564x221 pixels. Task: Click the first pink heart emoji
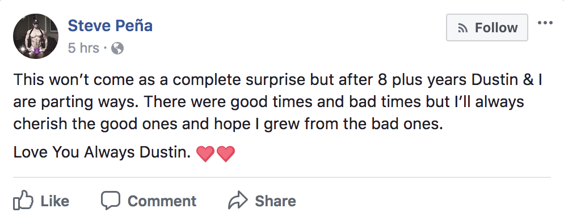coord(205,154)
